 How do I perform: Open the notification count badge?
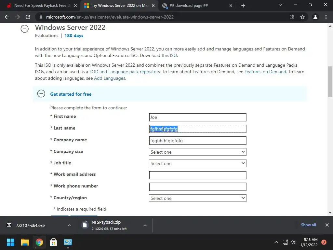324,242
